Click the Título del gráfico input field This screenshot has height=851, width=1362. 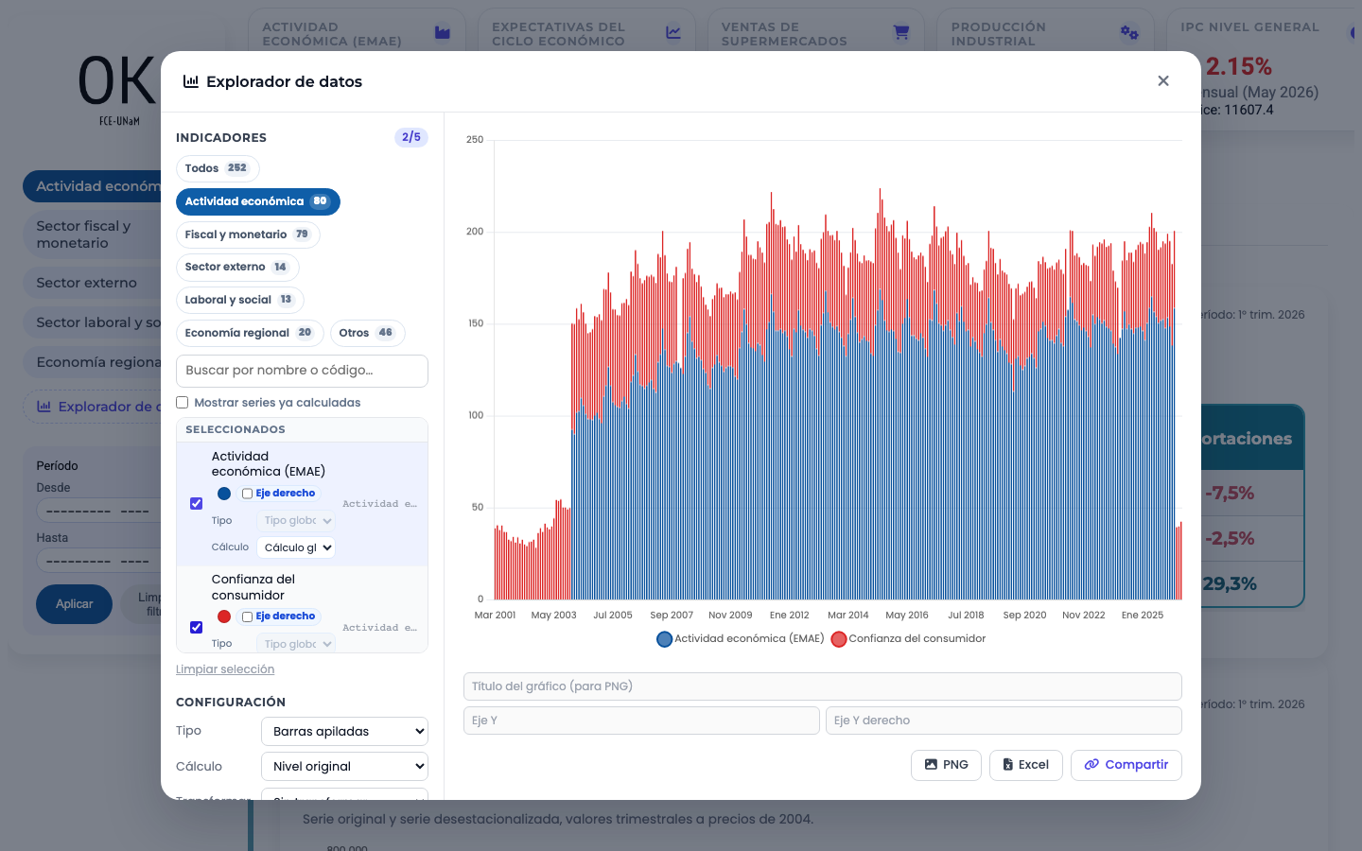point(823,686)
